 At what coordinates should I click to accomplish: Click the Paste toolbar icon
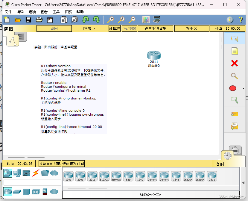(x=75, y=20)
